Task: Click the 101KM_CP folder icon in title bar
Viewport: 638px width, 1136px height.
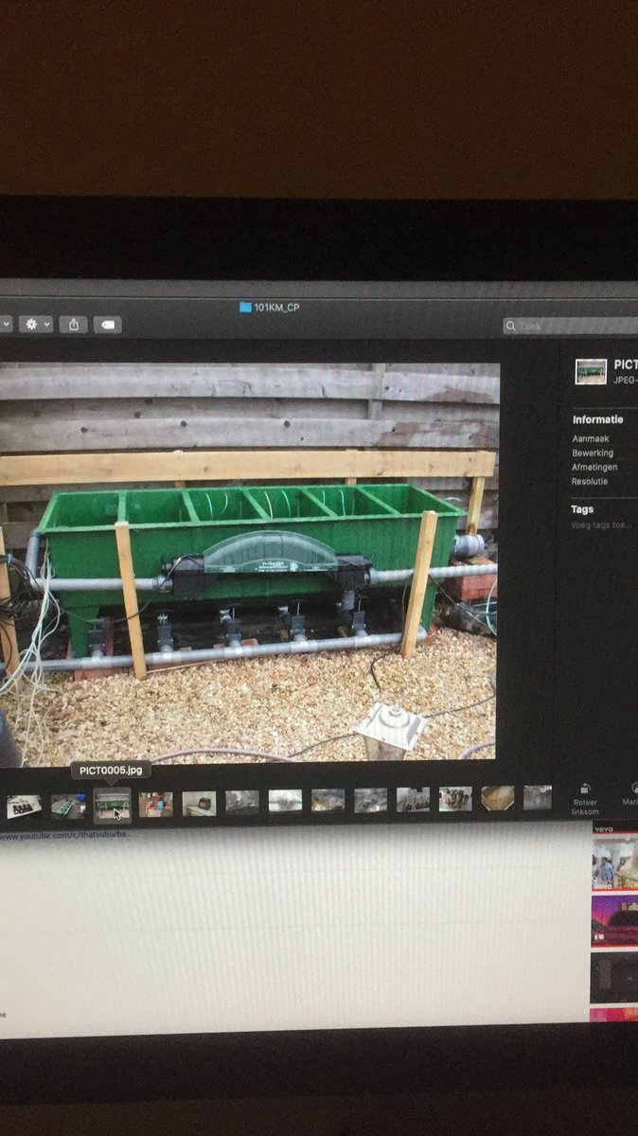Action: (x=245, y=308)
